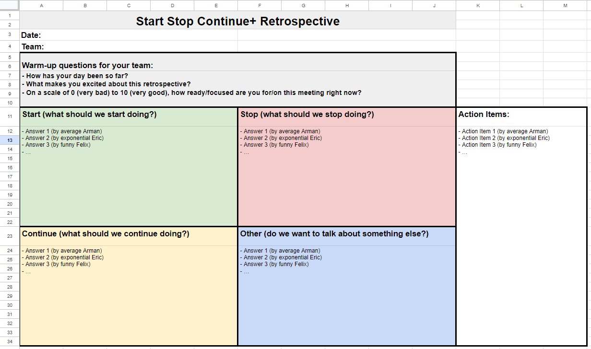591x349 pixels.
Task: Select the Warm-up questions heading cell
Action: pyautogui.click(x=87, y=66)
